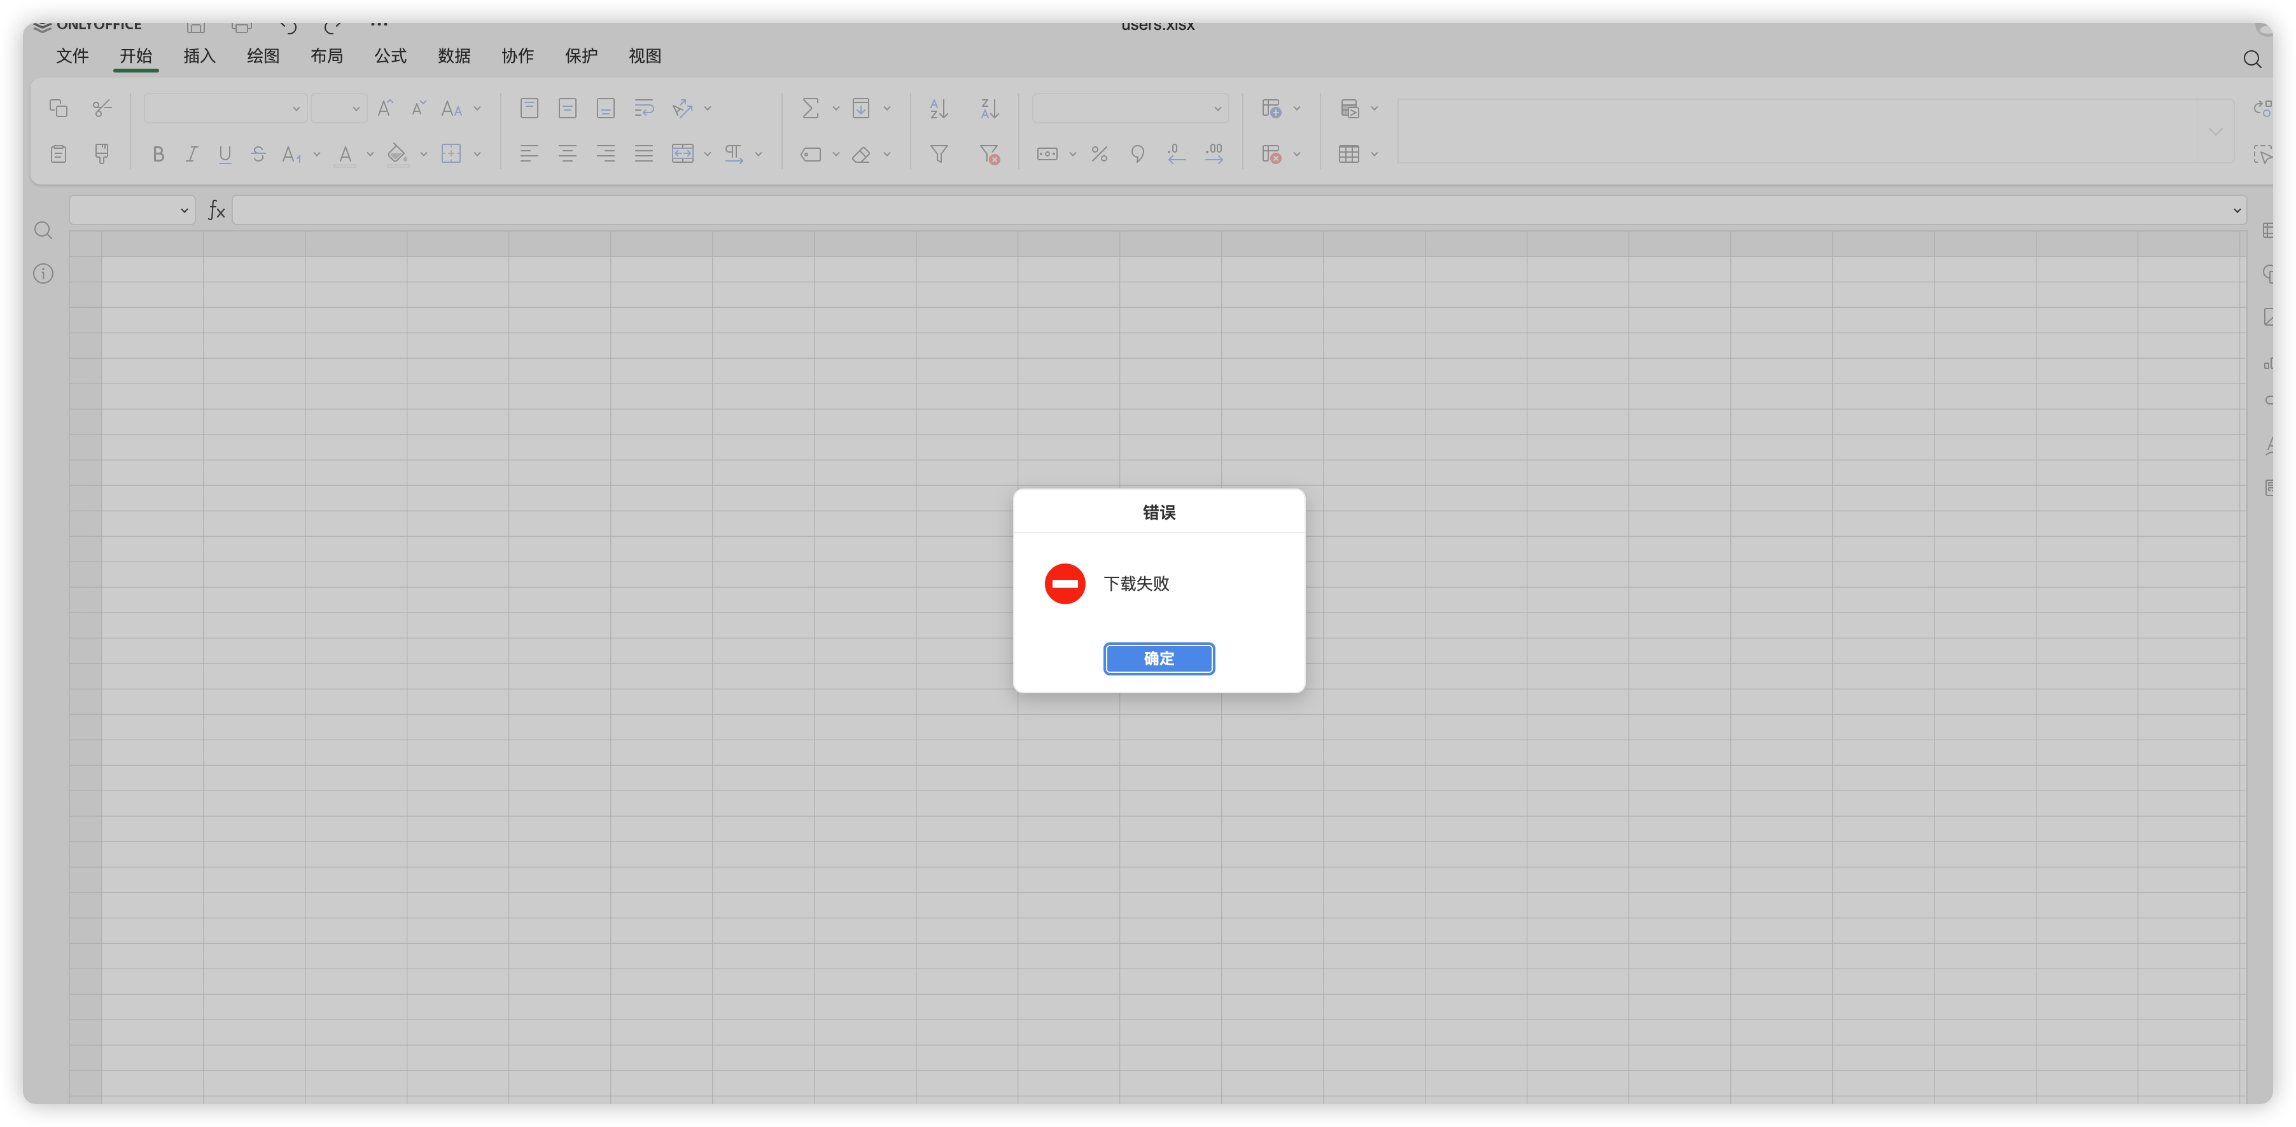This screenshot has width=2296, height=1127.
Task: Toggle bold formatting icon
Action: pyautogui.click(x=158, y=154)
